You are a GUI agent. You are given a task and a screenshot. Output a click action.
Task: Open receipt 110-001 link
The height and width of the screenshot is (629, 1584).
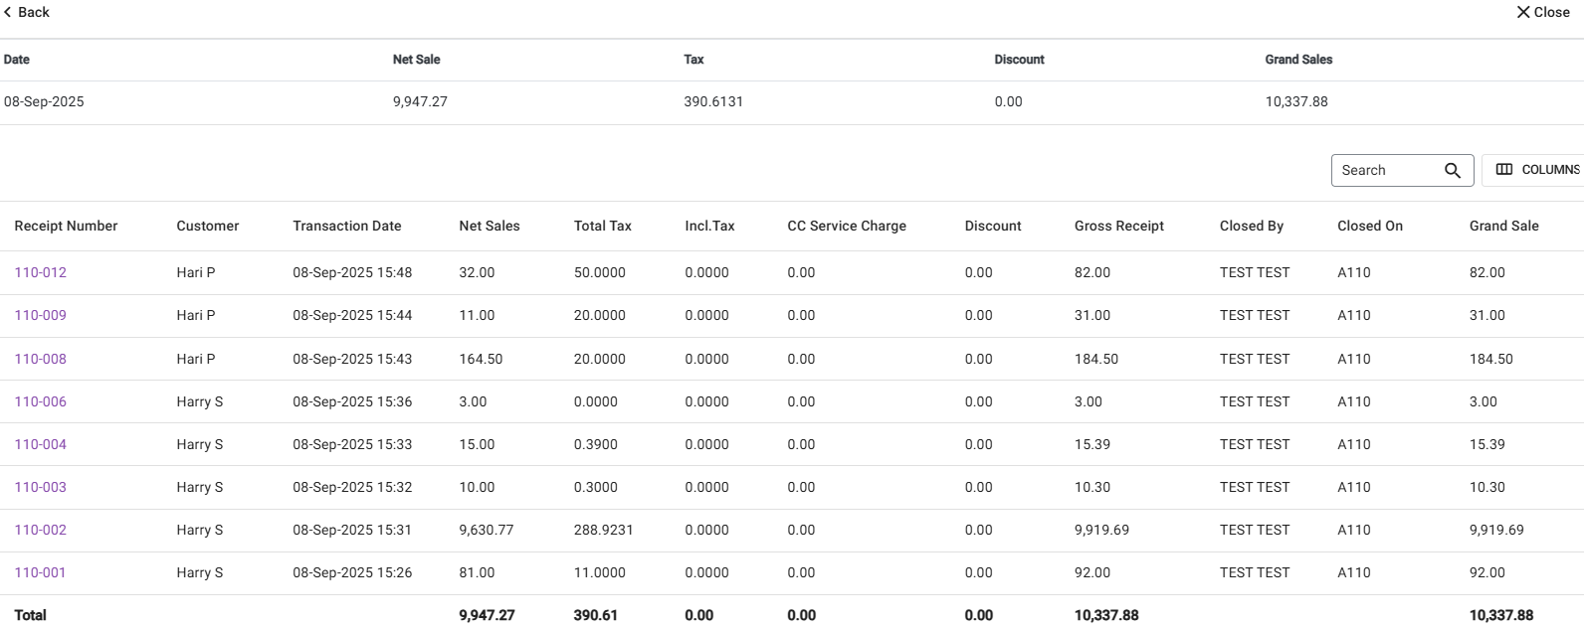click(x=41, y=572)
